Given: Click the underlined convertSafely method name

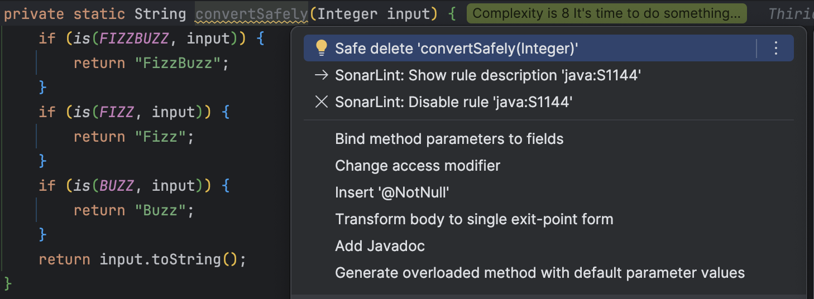Looking at the screenshot, I should pyautogui.click(x=251, y=14).
